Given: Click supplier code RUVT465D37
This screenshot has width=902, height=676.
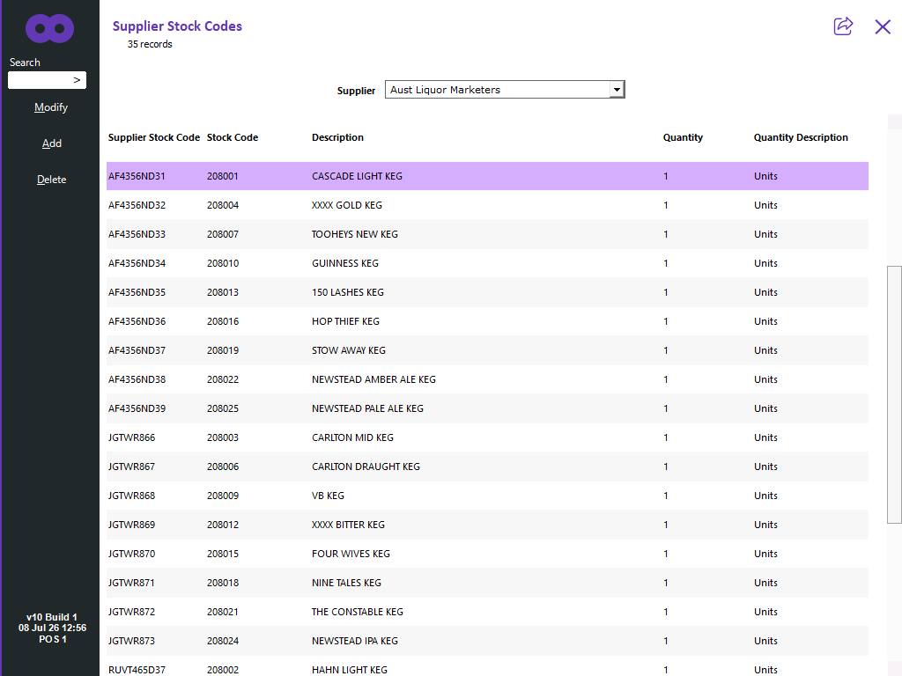Looking at the screenshot, I should point(137,670).
